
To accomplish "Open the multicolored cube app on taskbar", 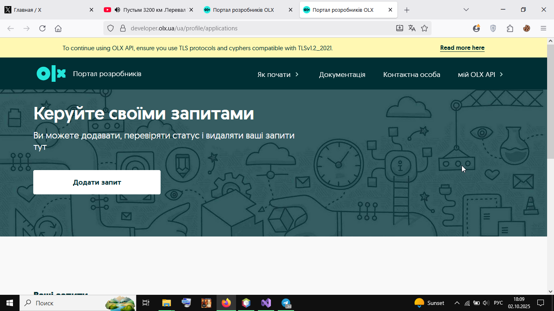I will [x=246, y=303].
